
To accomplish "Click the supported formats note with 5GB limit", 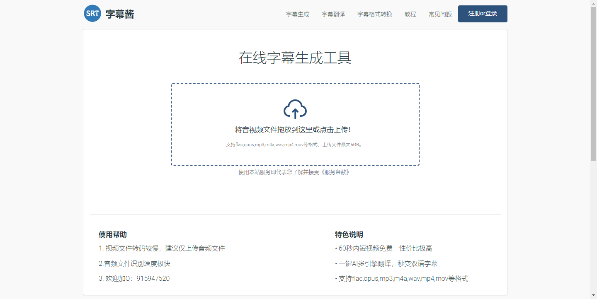I will point(295,145).
